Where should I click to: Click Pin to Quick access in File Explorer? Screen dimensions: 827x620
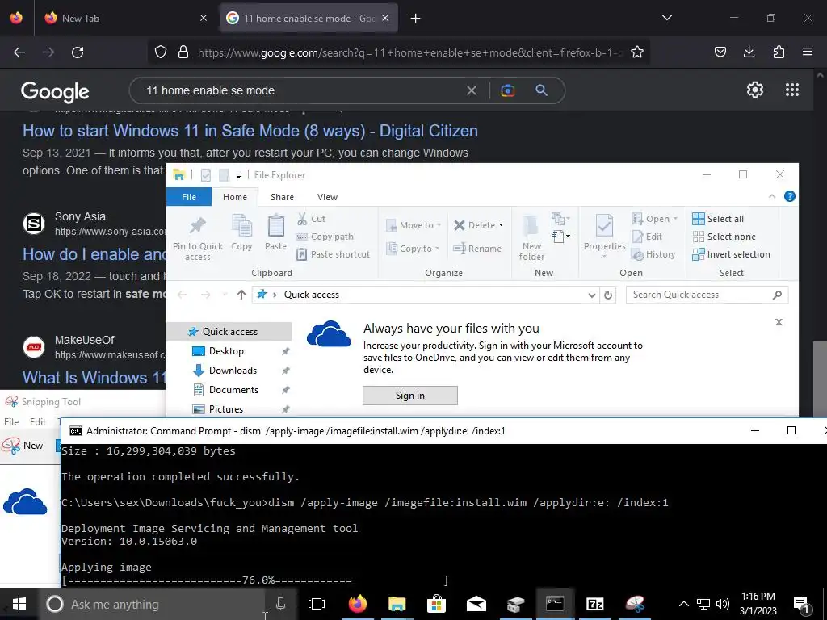click(x=198, y=239)
